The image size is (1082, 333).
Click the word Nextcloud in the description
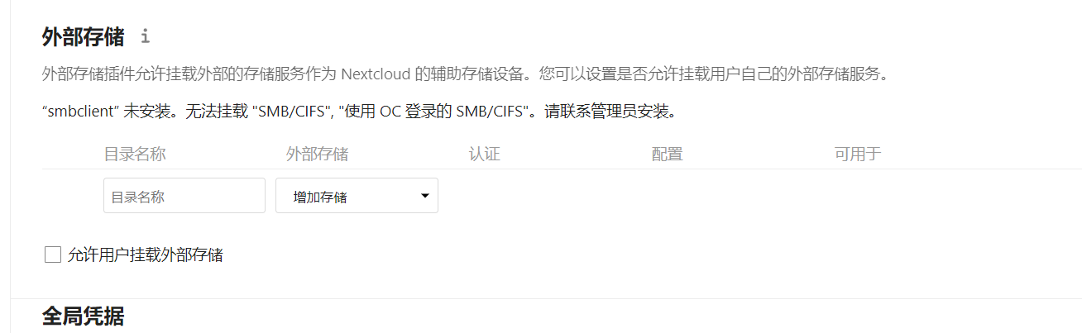tap(375, 74)
